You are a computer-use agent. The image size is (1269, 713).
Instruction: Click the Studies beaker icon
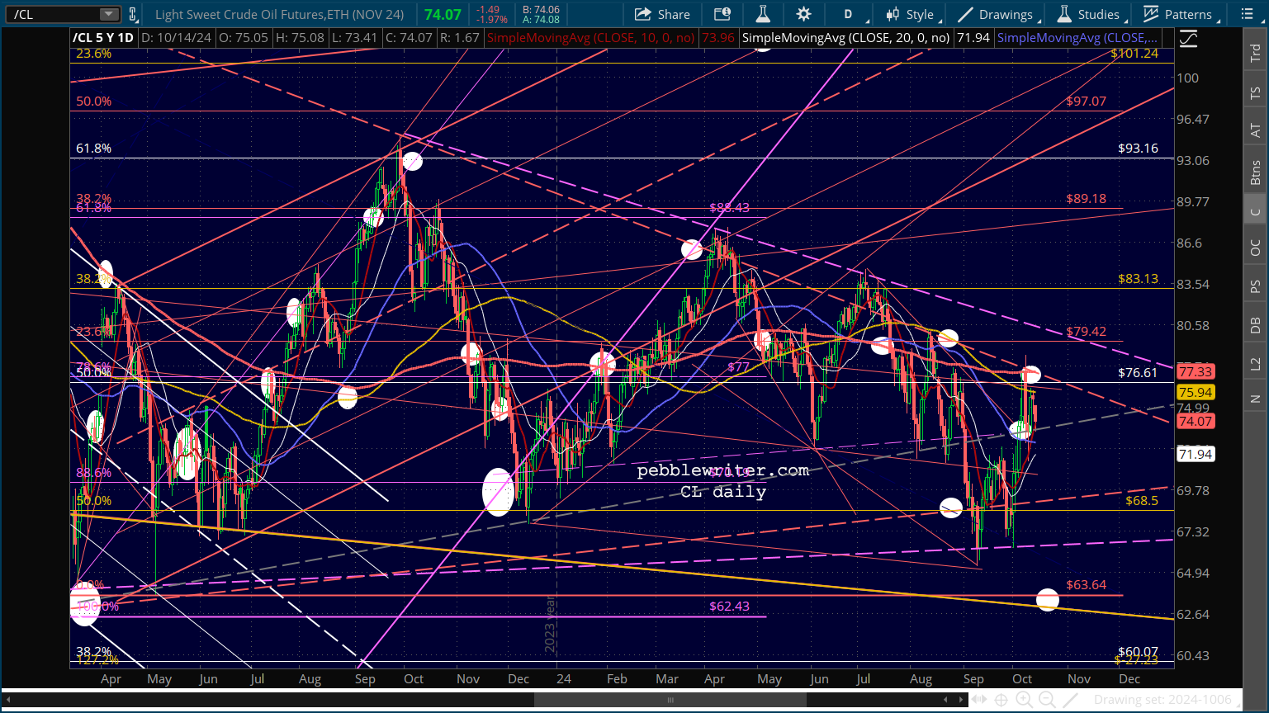point(1065,14)
